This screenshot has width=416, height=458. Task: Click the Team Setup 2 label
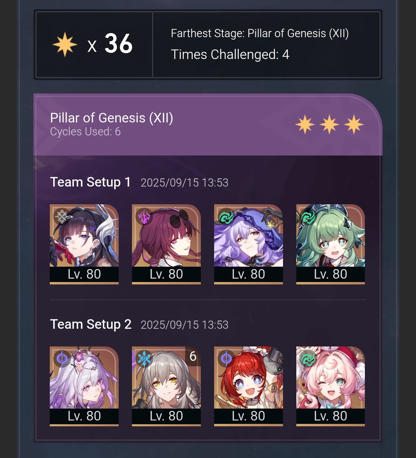tap(91, 324)
